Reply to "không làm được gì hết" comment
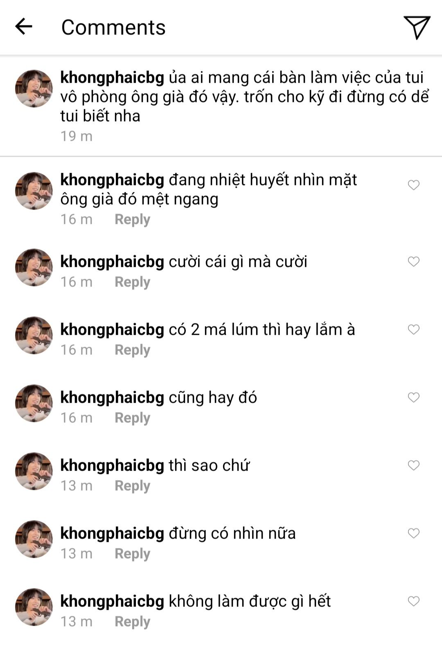 pyautogui.click(x=132, y=622)
